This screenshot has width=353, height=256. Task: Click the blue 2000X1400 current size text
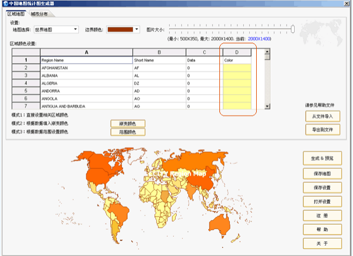point(259,39)
